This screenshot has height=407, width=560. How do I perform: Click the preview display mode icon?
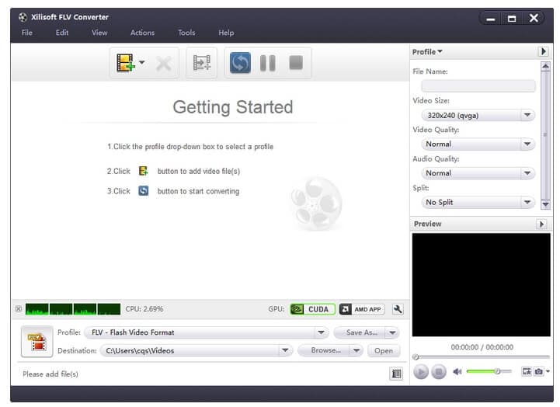[x=527, y=371]
